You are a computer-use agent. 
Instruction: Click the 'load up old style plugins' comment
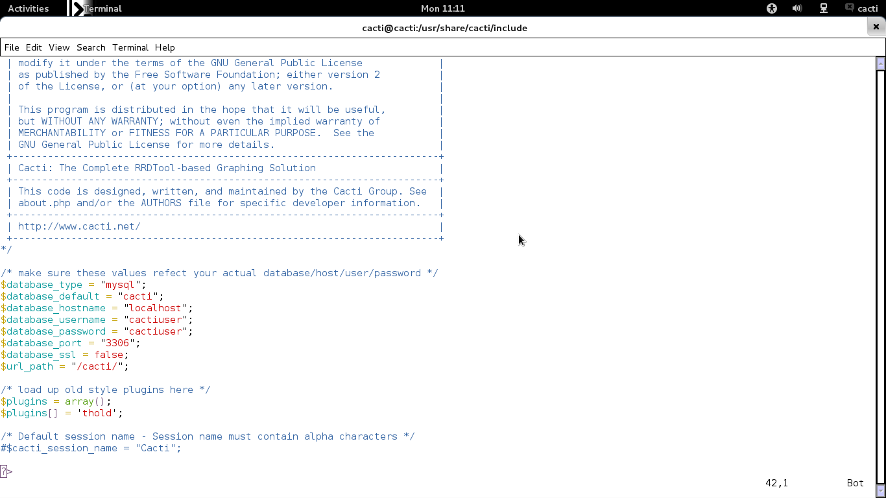tap(105, 390)
